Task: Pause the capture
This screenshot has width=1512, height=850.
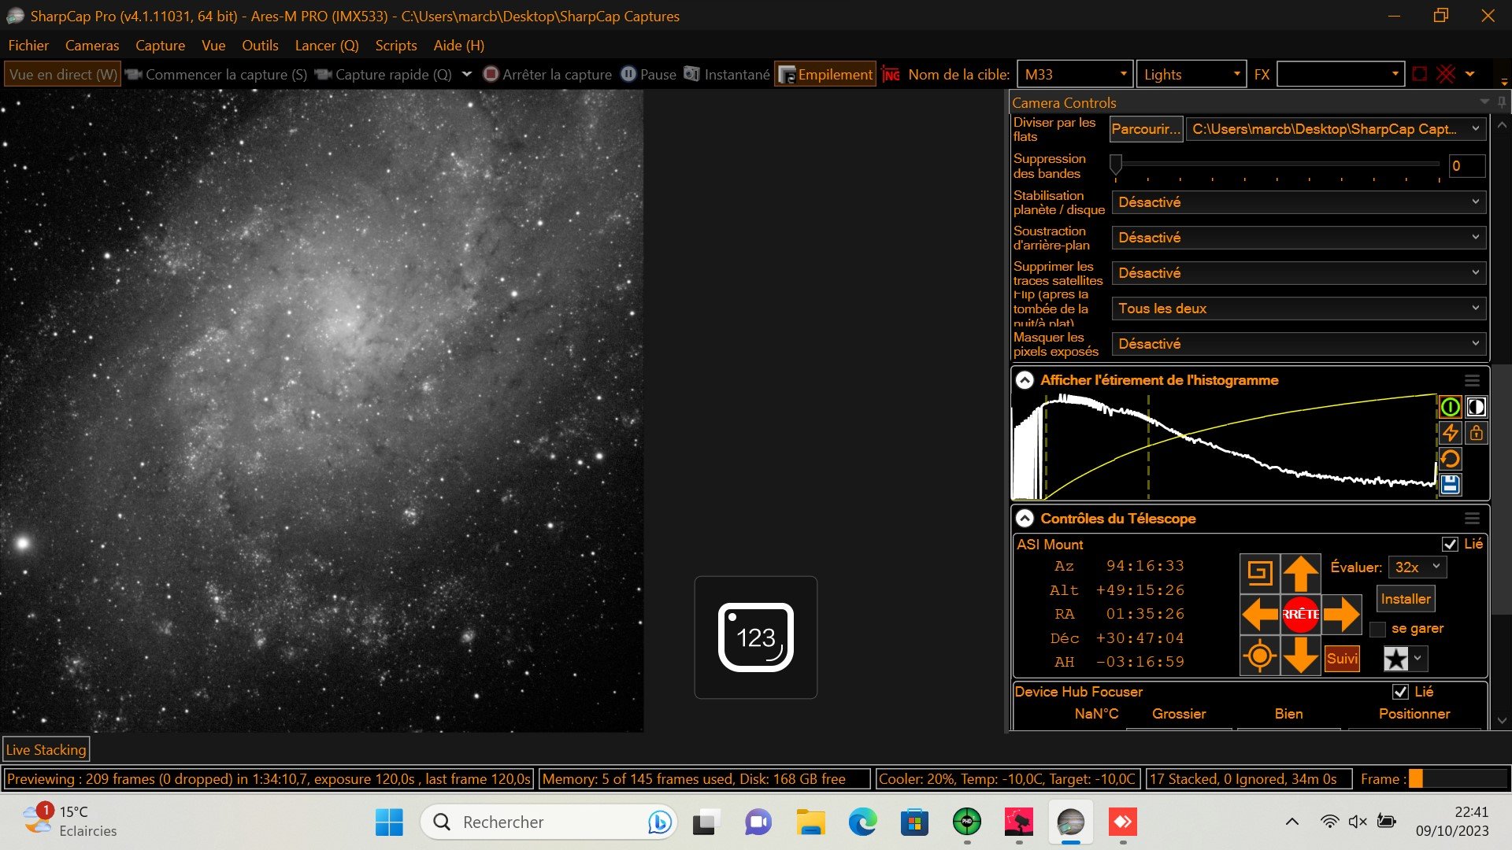Action: 649,74
